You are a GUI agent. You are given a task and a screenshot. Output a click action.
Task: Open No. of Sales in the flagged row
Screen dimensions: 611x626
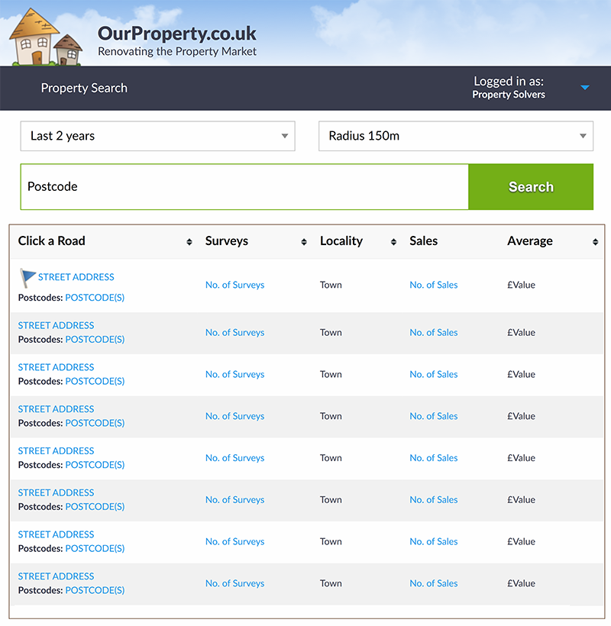[x=434, y=285]
